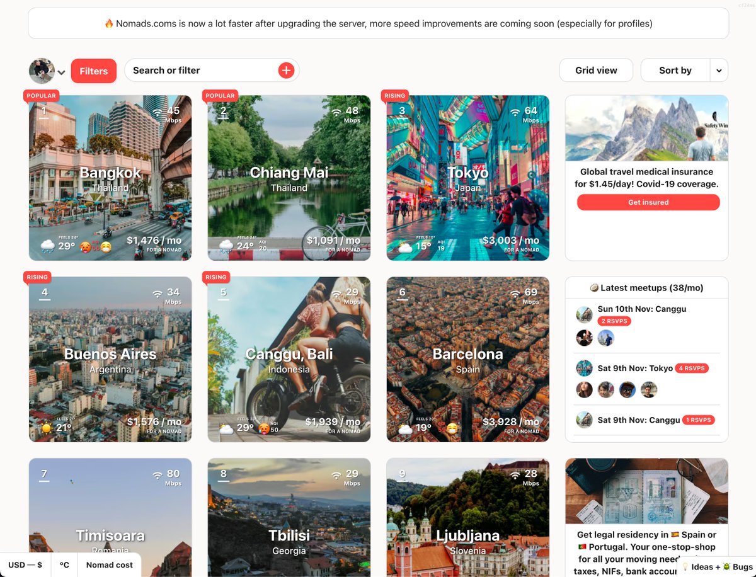This screenshot has width=756, height=577.
Task: Toggle the °C temperature unit
Action: [64, 565]
